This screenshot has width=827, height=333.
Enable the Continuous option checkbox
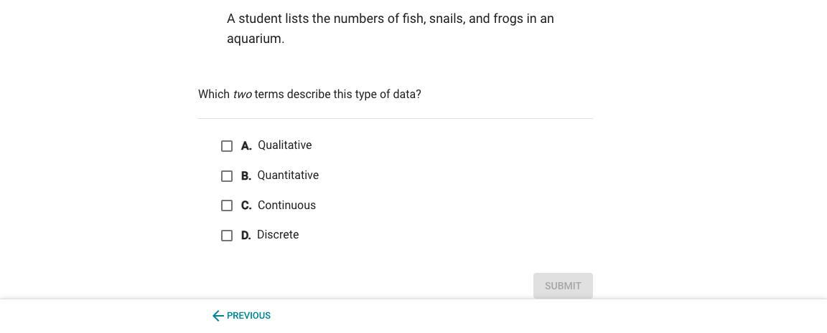227,206
